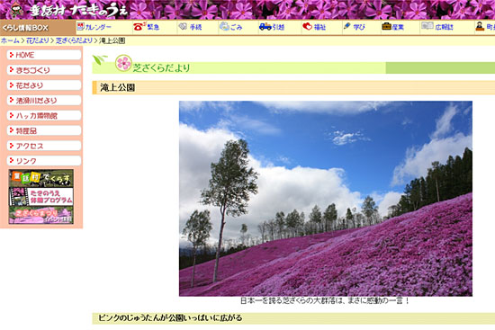Click the 童話村でくらす banner
The image size is (495, 330).
coord(41,178)
